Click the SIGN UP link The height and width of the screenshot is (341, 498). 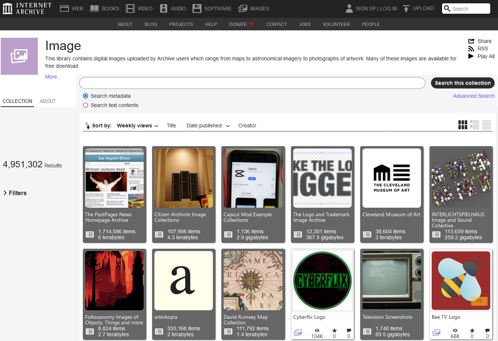[366, 9]
